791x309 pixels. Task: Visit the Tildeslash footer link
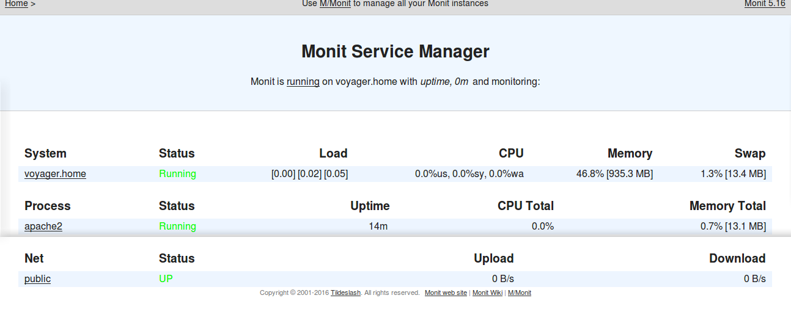345,293
